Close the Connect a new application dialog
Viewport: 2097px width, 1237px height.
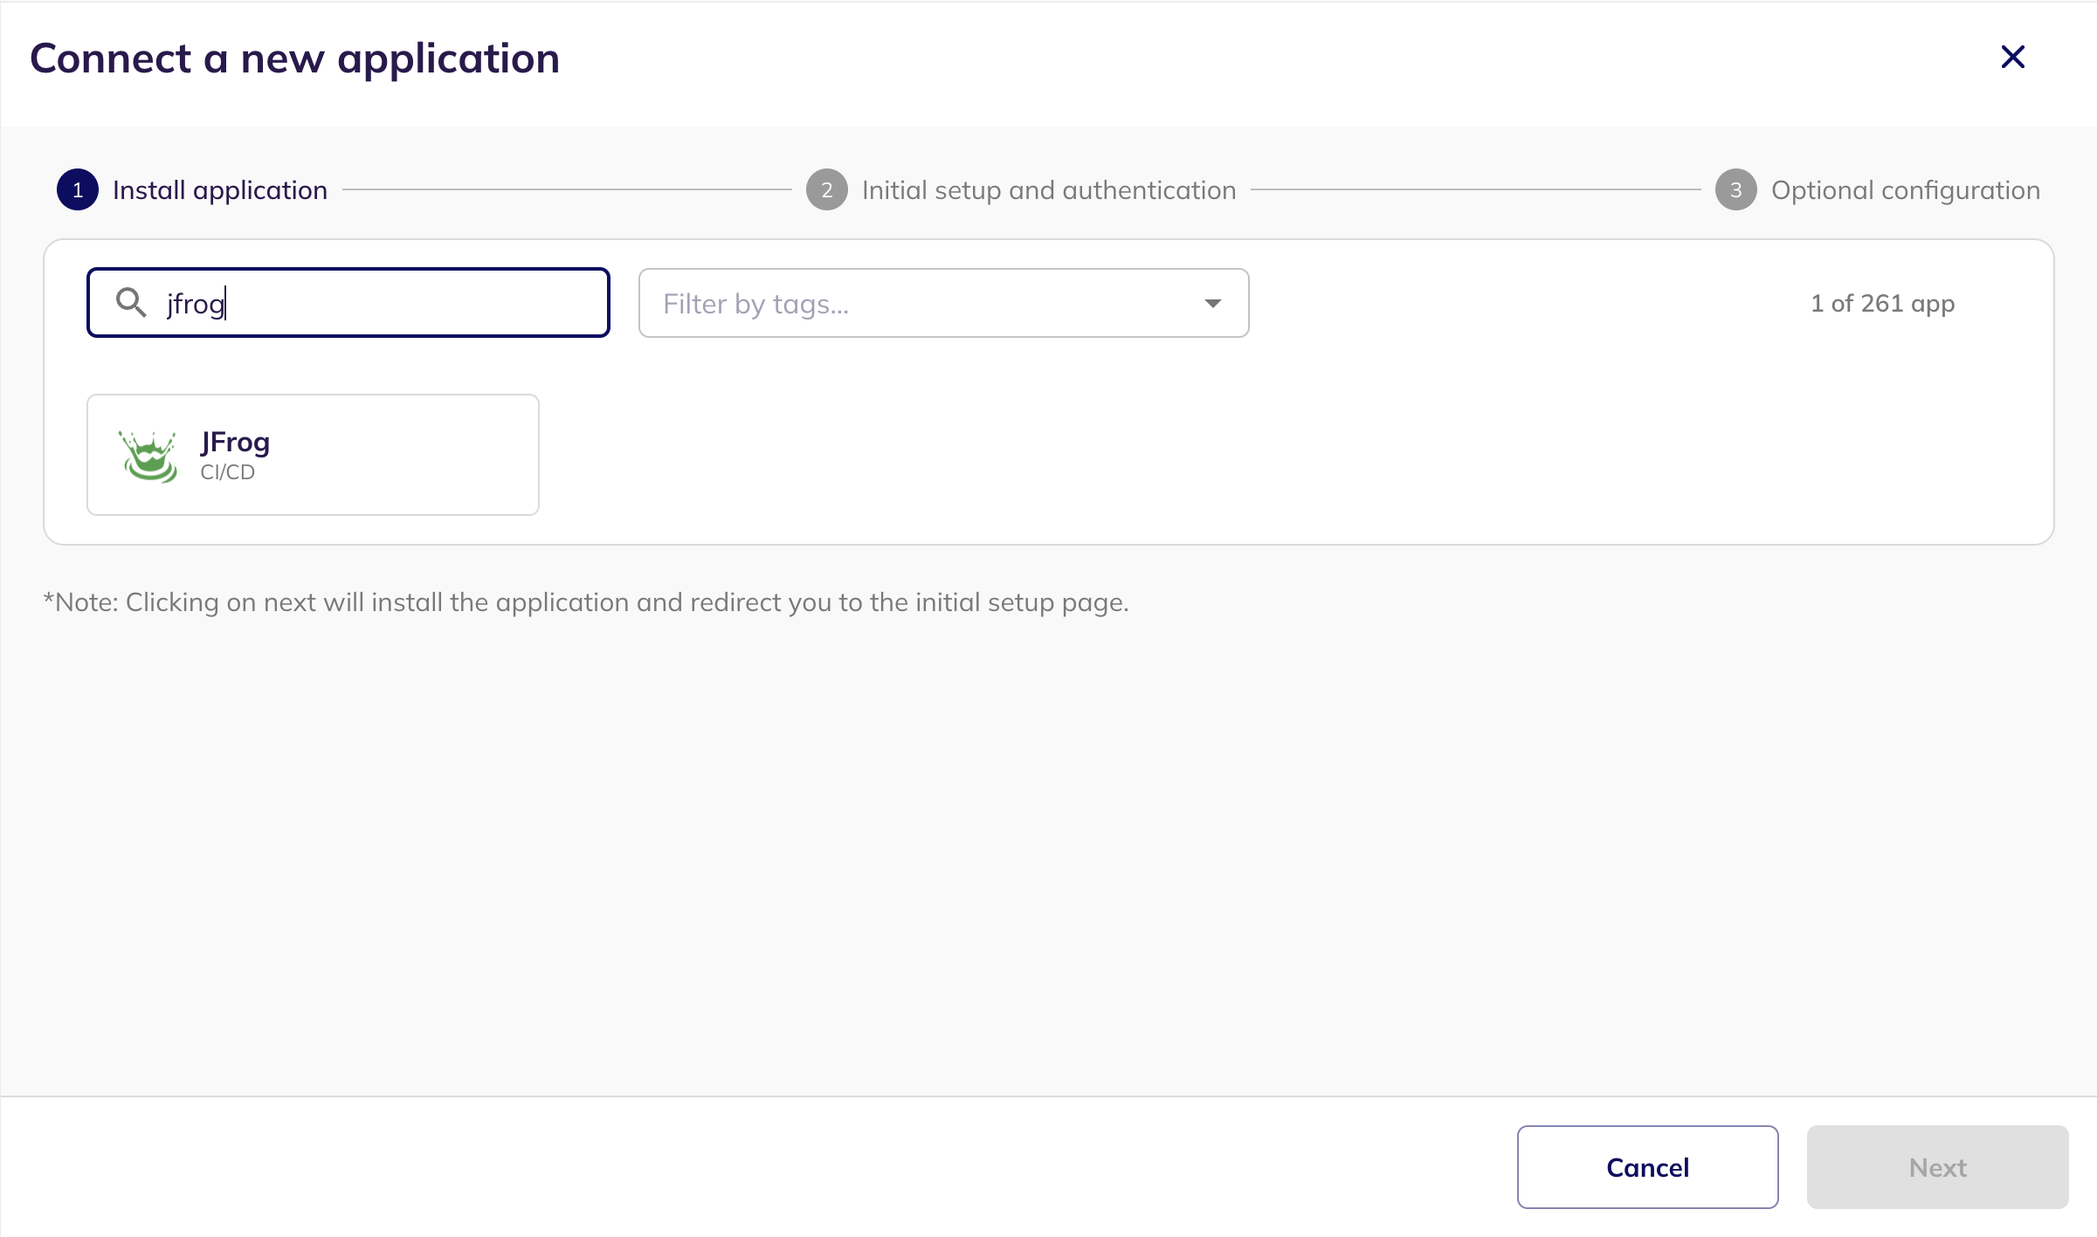[x=2012, y=58]
